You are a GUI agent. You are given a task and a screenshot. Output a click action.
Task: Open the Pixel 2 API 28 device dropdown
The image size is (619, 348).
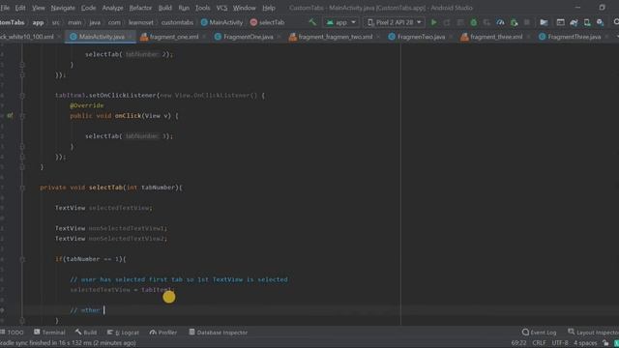point(394,22)
